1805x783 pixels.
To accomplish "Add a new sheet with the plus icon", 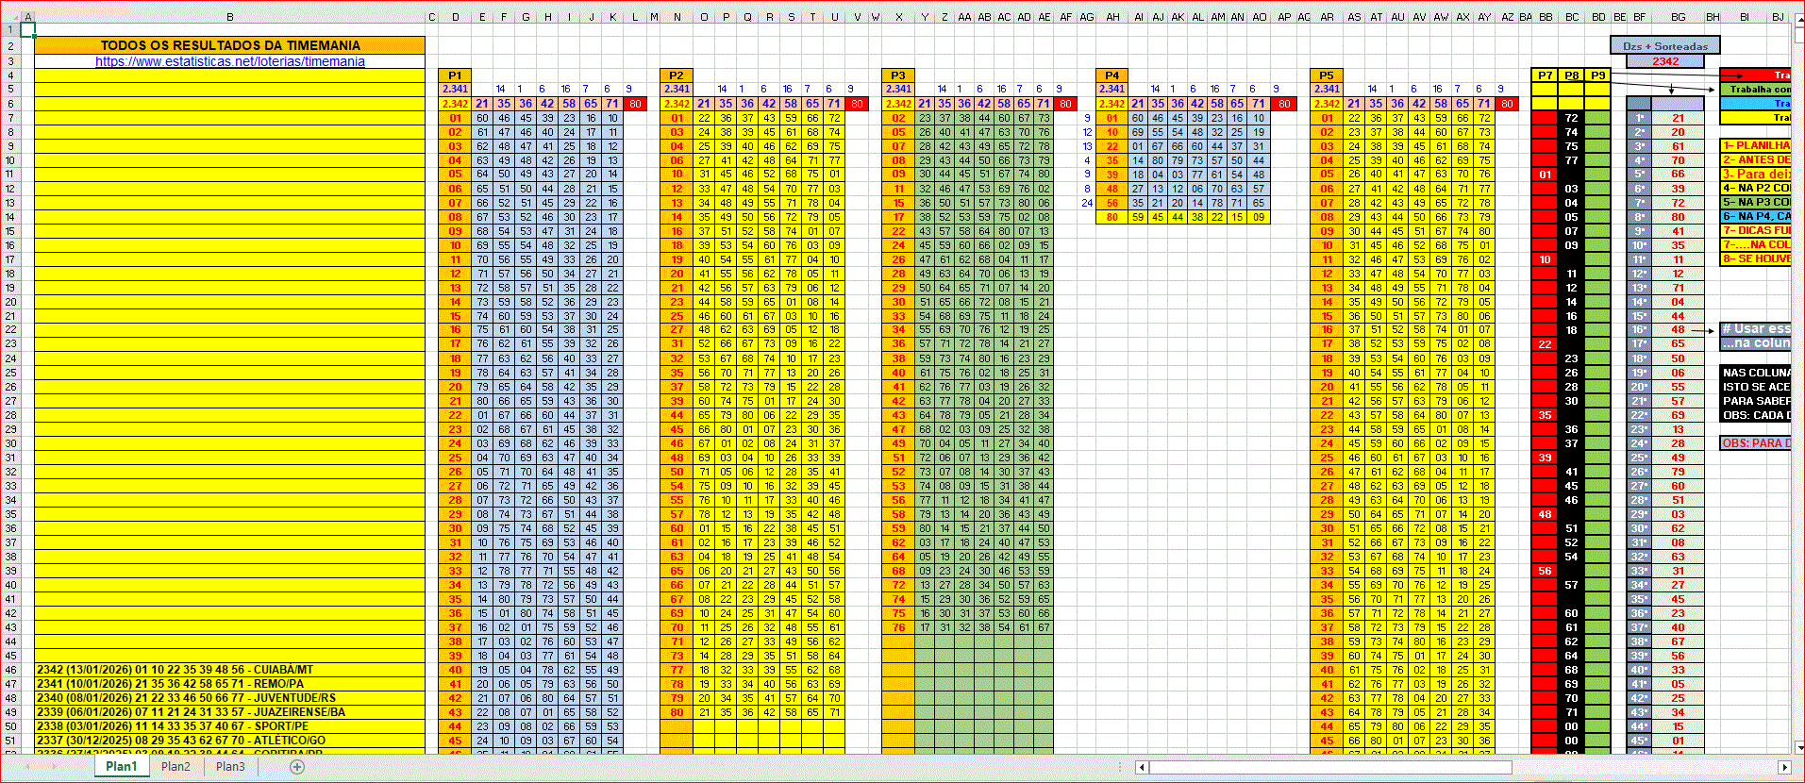I will pos(297,767).
